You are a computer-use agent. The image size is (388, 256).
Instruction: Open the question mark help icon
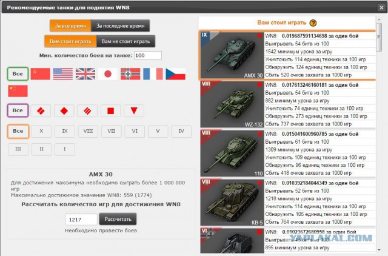[313, 23]
